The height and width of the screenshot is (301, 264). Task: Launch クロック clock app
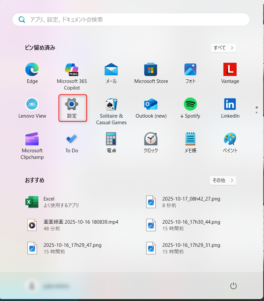(151, 143)
